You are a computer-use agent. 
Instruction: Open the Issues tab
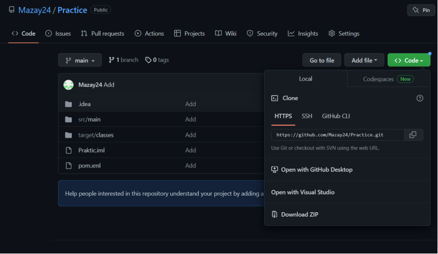58,34
